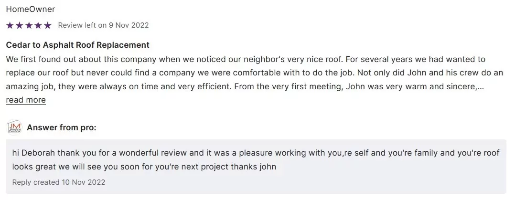Click the phrase 'amazing job' in the review
The height and width of the screenshot is (200, 515).
coord(28,87)
